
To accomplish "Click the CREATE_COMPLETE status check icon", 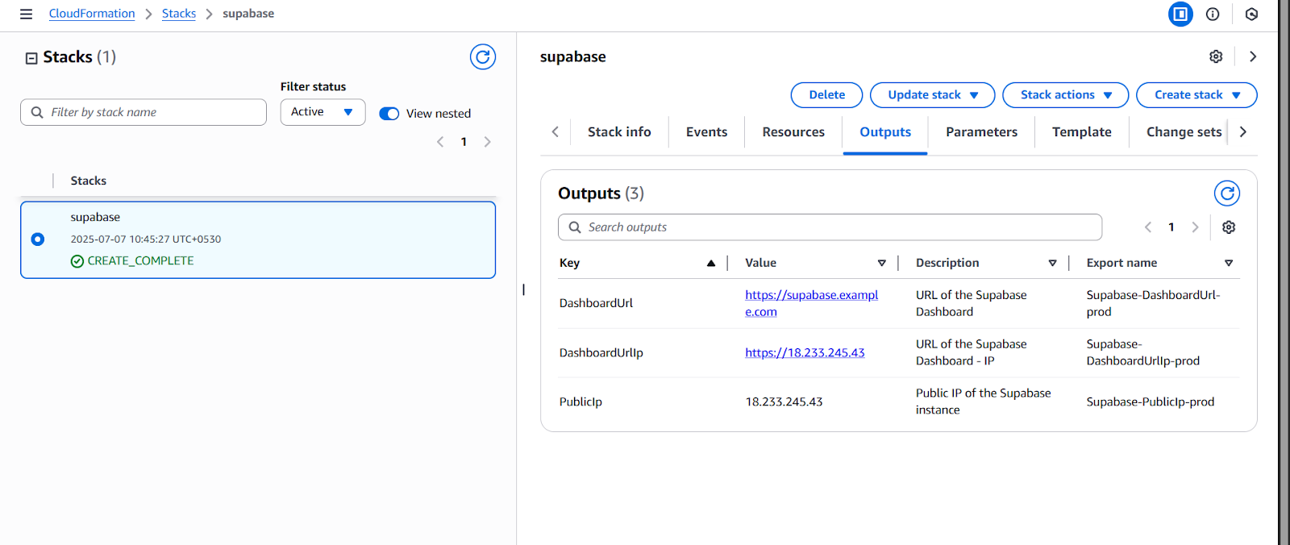I will point(77,261).
